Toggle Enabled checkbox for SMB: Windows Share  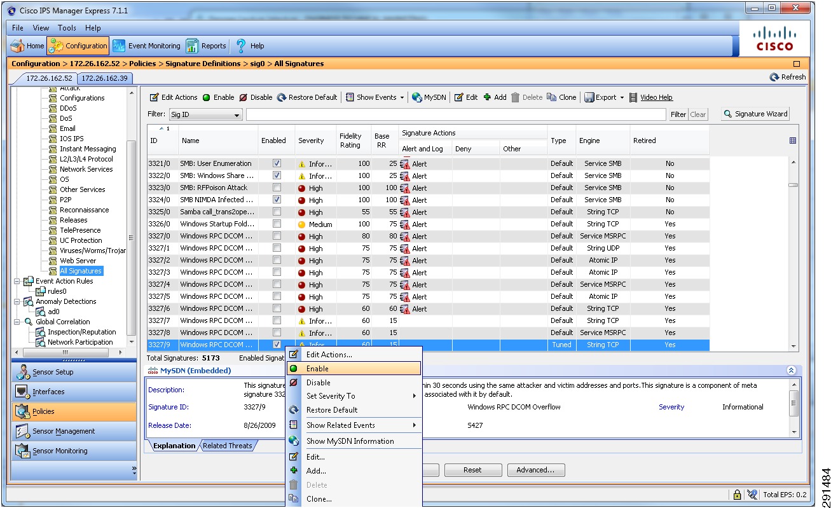(277, 175)
